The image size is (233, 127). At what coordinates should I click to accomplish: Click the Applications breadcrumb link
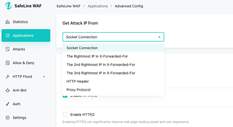pyautogui.click(x=98, y=6)
